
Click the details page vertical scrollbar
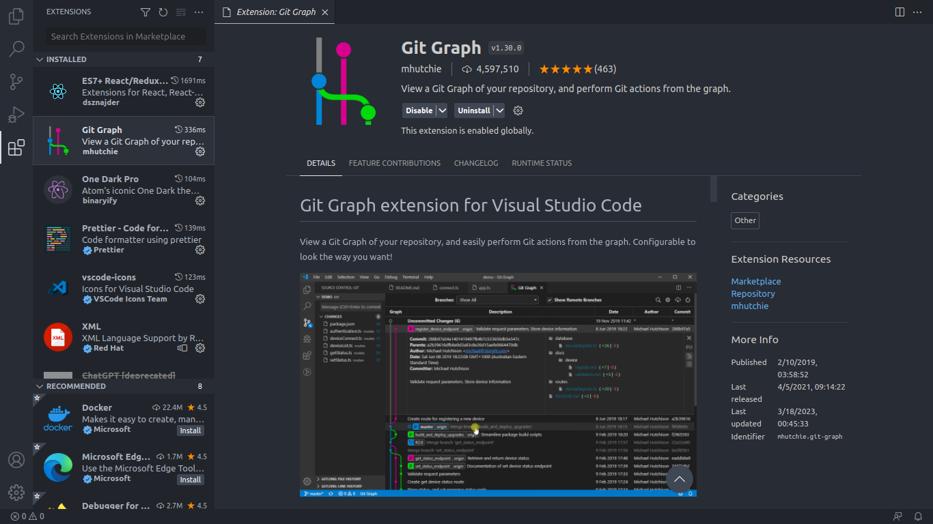[x=714, y=189]
